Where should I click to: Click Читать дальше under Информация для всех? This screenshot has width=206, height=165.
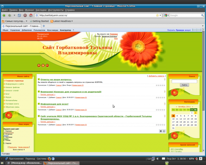[48, 107]
